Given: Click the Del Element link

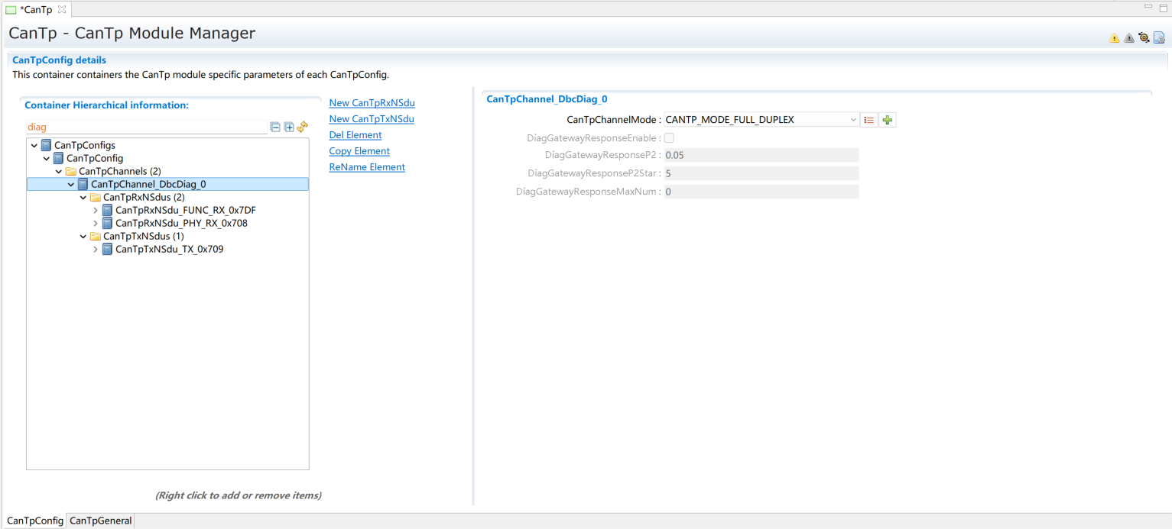Looking at the screenshot, I should [x=355, y=135].
